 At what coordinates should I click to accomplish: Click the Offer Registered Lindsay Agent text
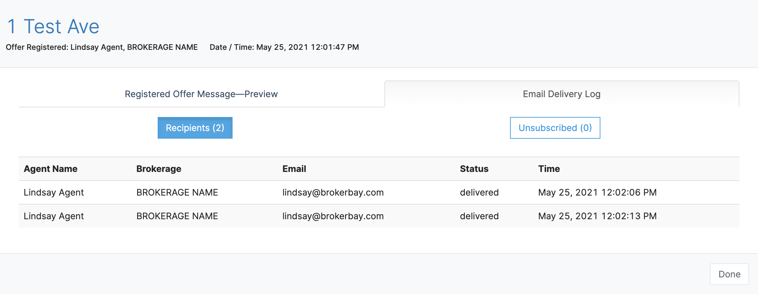(x=102, y=47)
